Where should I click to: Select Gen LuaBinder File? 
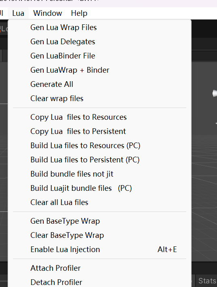pyautogui.click(x=100, y=56)
